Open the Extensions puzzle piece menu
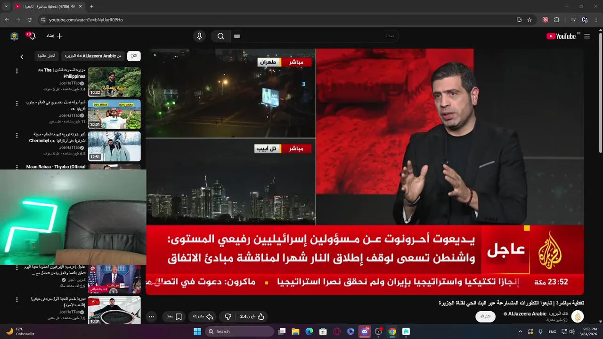The height and width of the screenshot is (339, 603). click(x=556, y=20)
